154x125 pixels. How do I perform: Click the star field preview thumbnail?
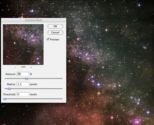23,44
